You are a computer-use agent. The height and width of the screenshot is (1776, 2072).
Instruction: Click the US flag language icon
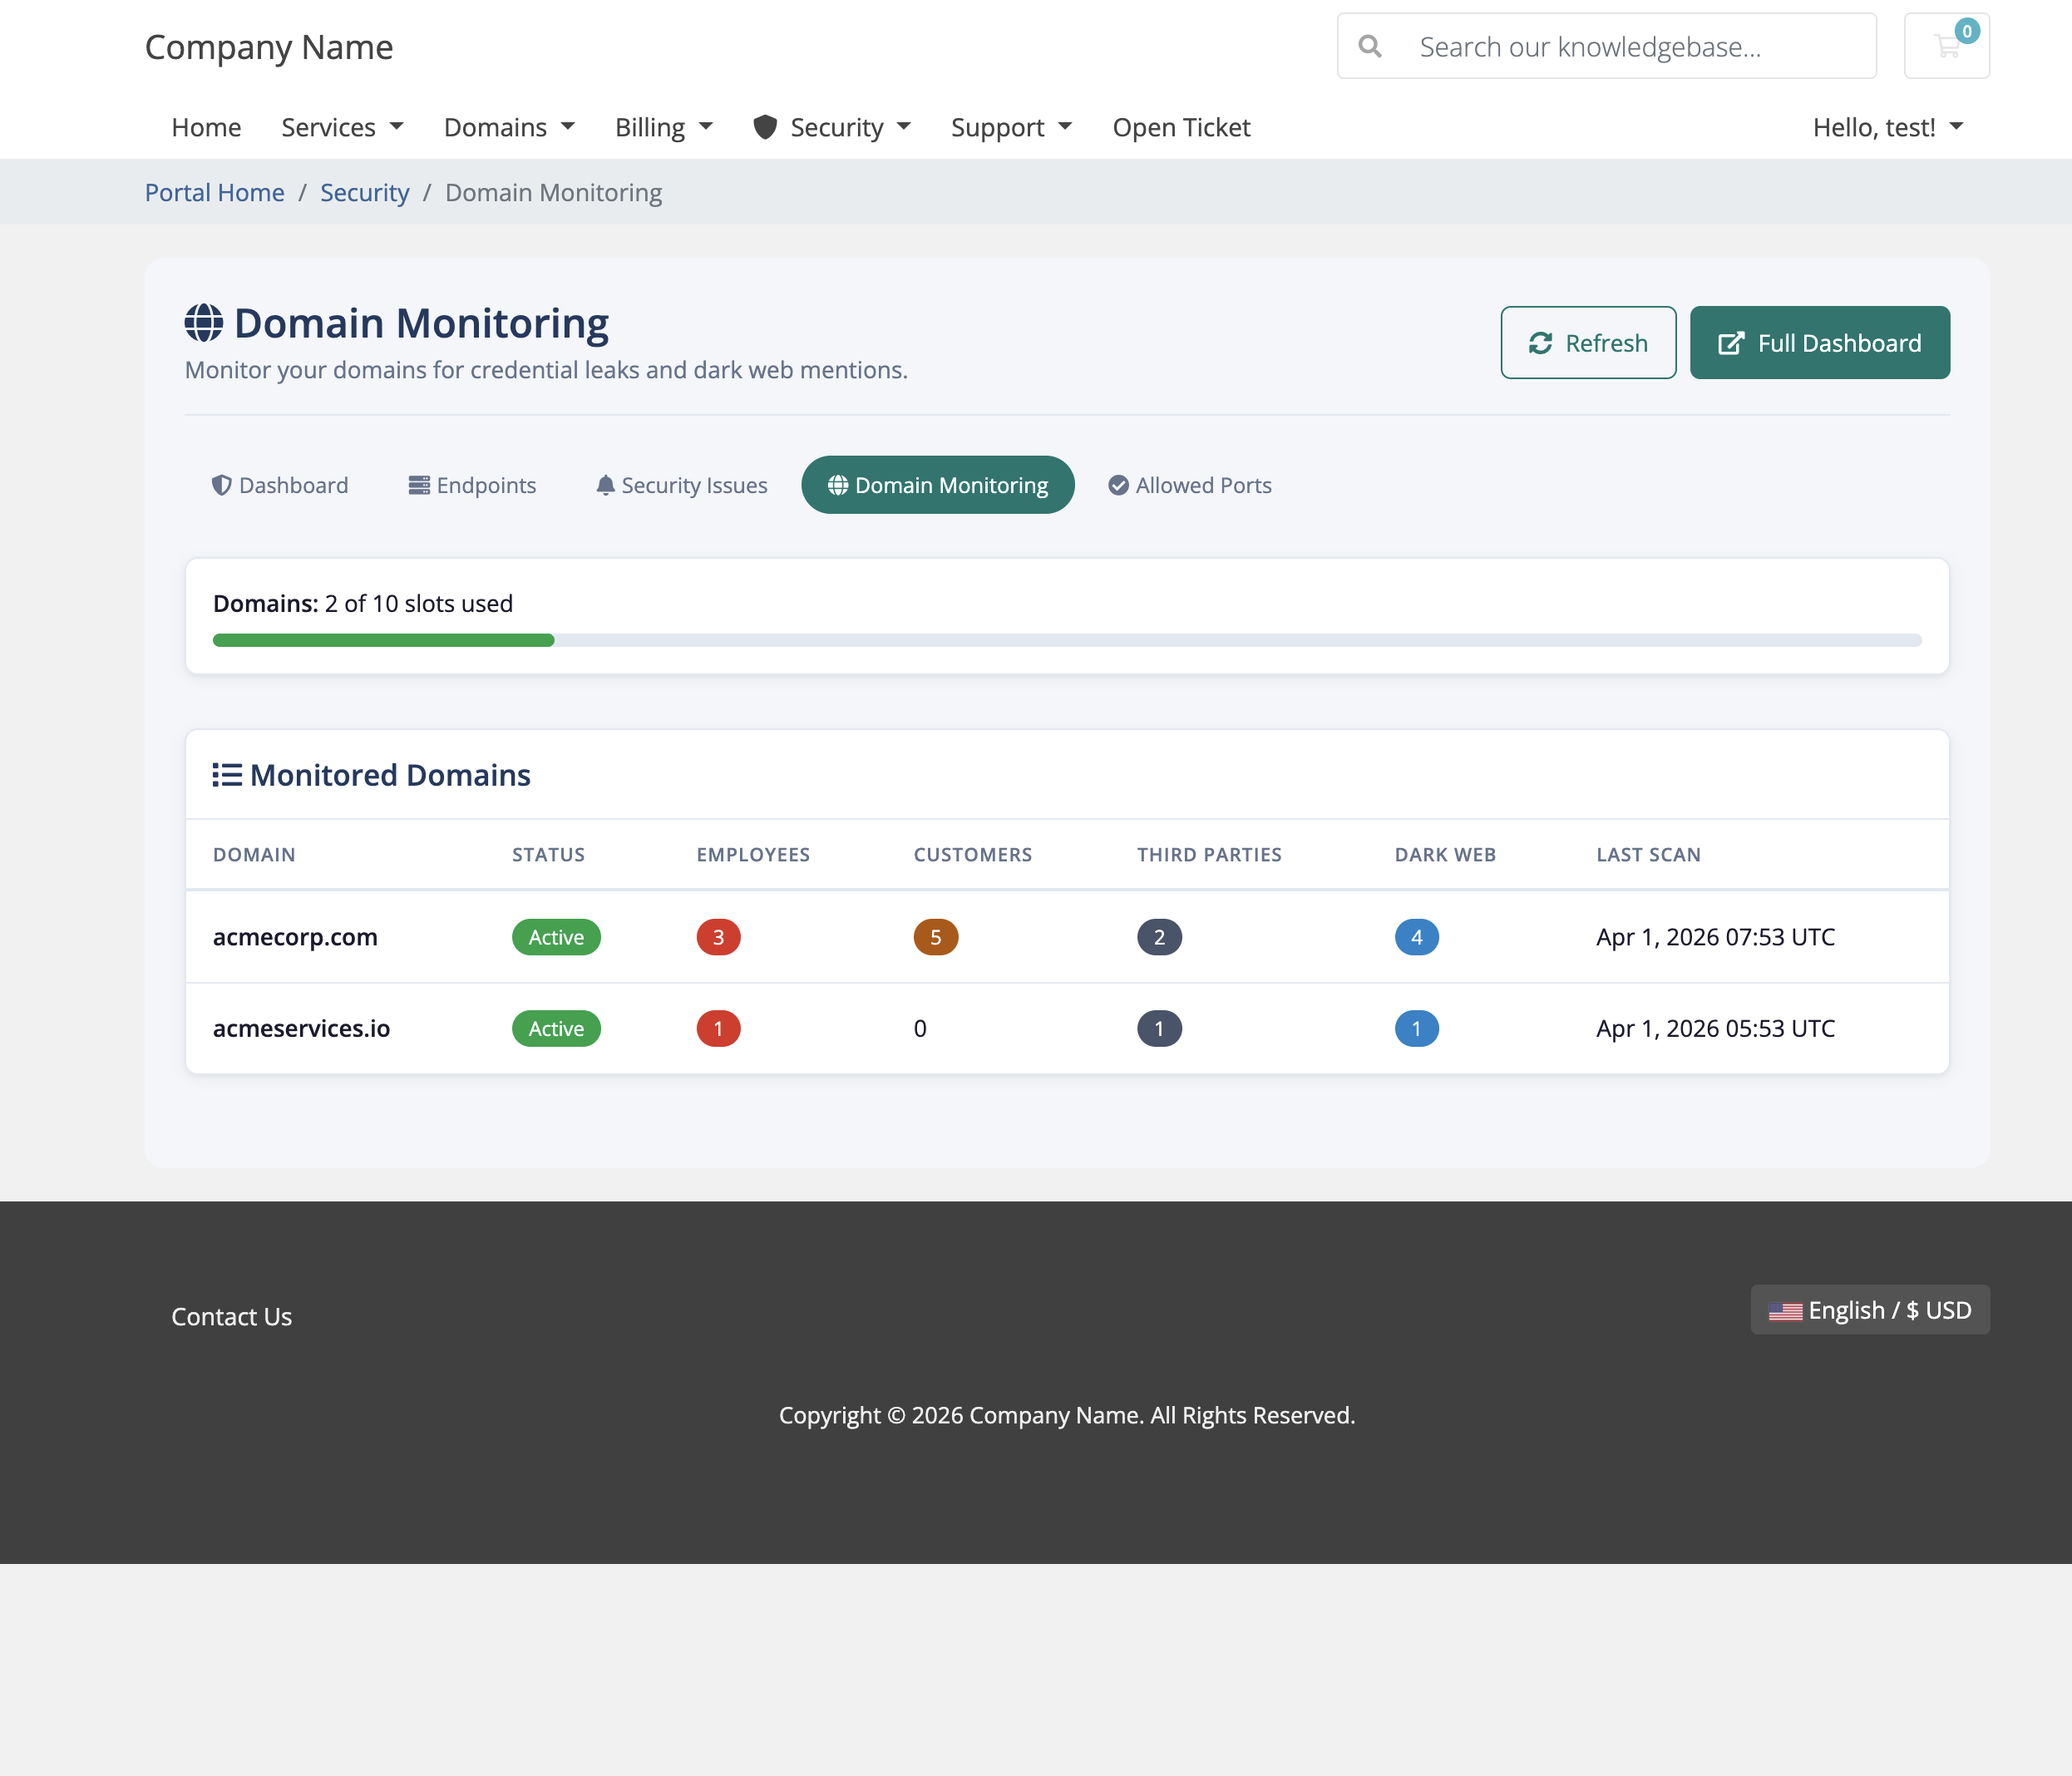(x=1785, y=1311)
